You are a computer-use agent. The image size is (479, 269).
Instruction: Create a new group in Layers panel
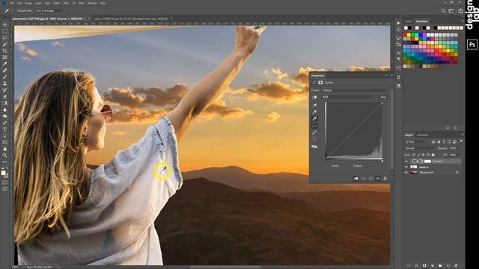[440, 266]
